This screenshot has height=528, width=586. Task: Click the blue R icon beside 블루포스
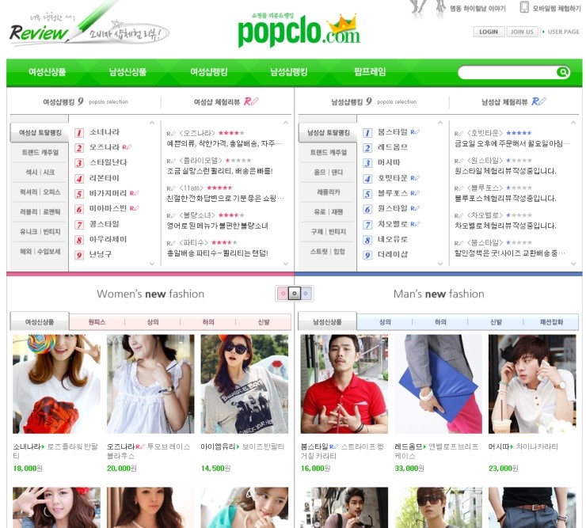click(x=415, y=193)
